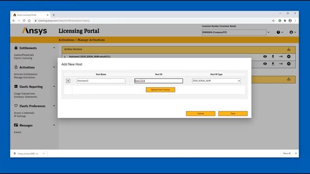This screenshot has width=310, height=174.
Task: Open the user account menu in portal header
Action: [293, 32]
